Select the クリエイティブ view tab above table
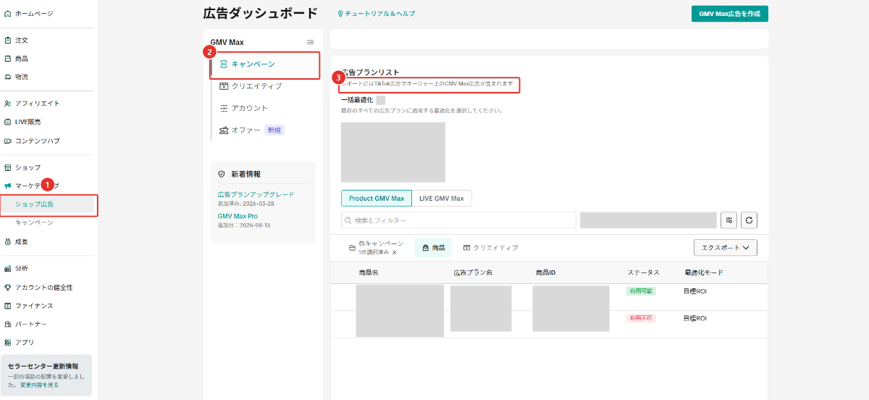869x400 pixels. (490, 248)
